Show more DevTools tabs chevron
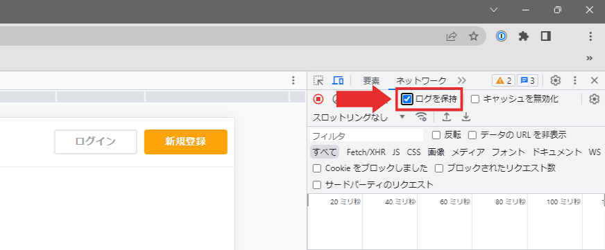The height and width of the screenshot is (250, 605). pyautogui.click(x=462, y=80)
